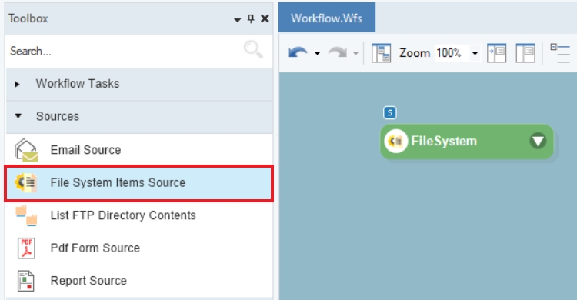Select Report Source text
The height and width of the screenshot is (300, 577).
(88, 281)
